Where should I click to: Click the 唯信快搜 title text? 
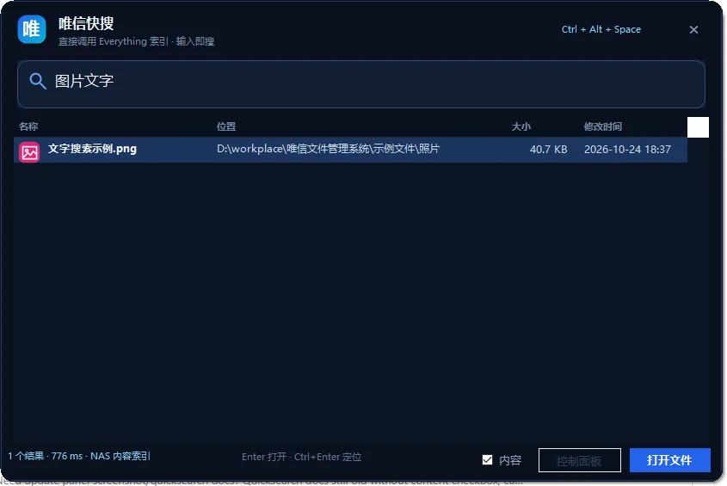click(x=86, y=23)
